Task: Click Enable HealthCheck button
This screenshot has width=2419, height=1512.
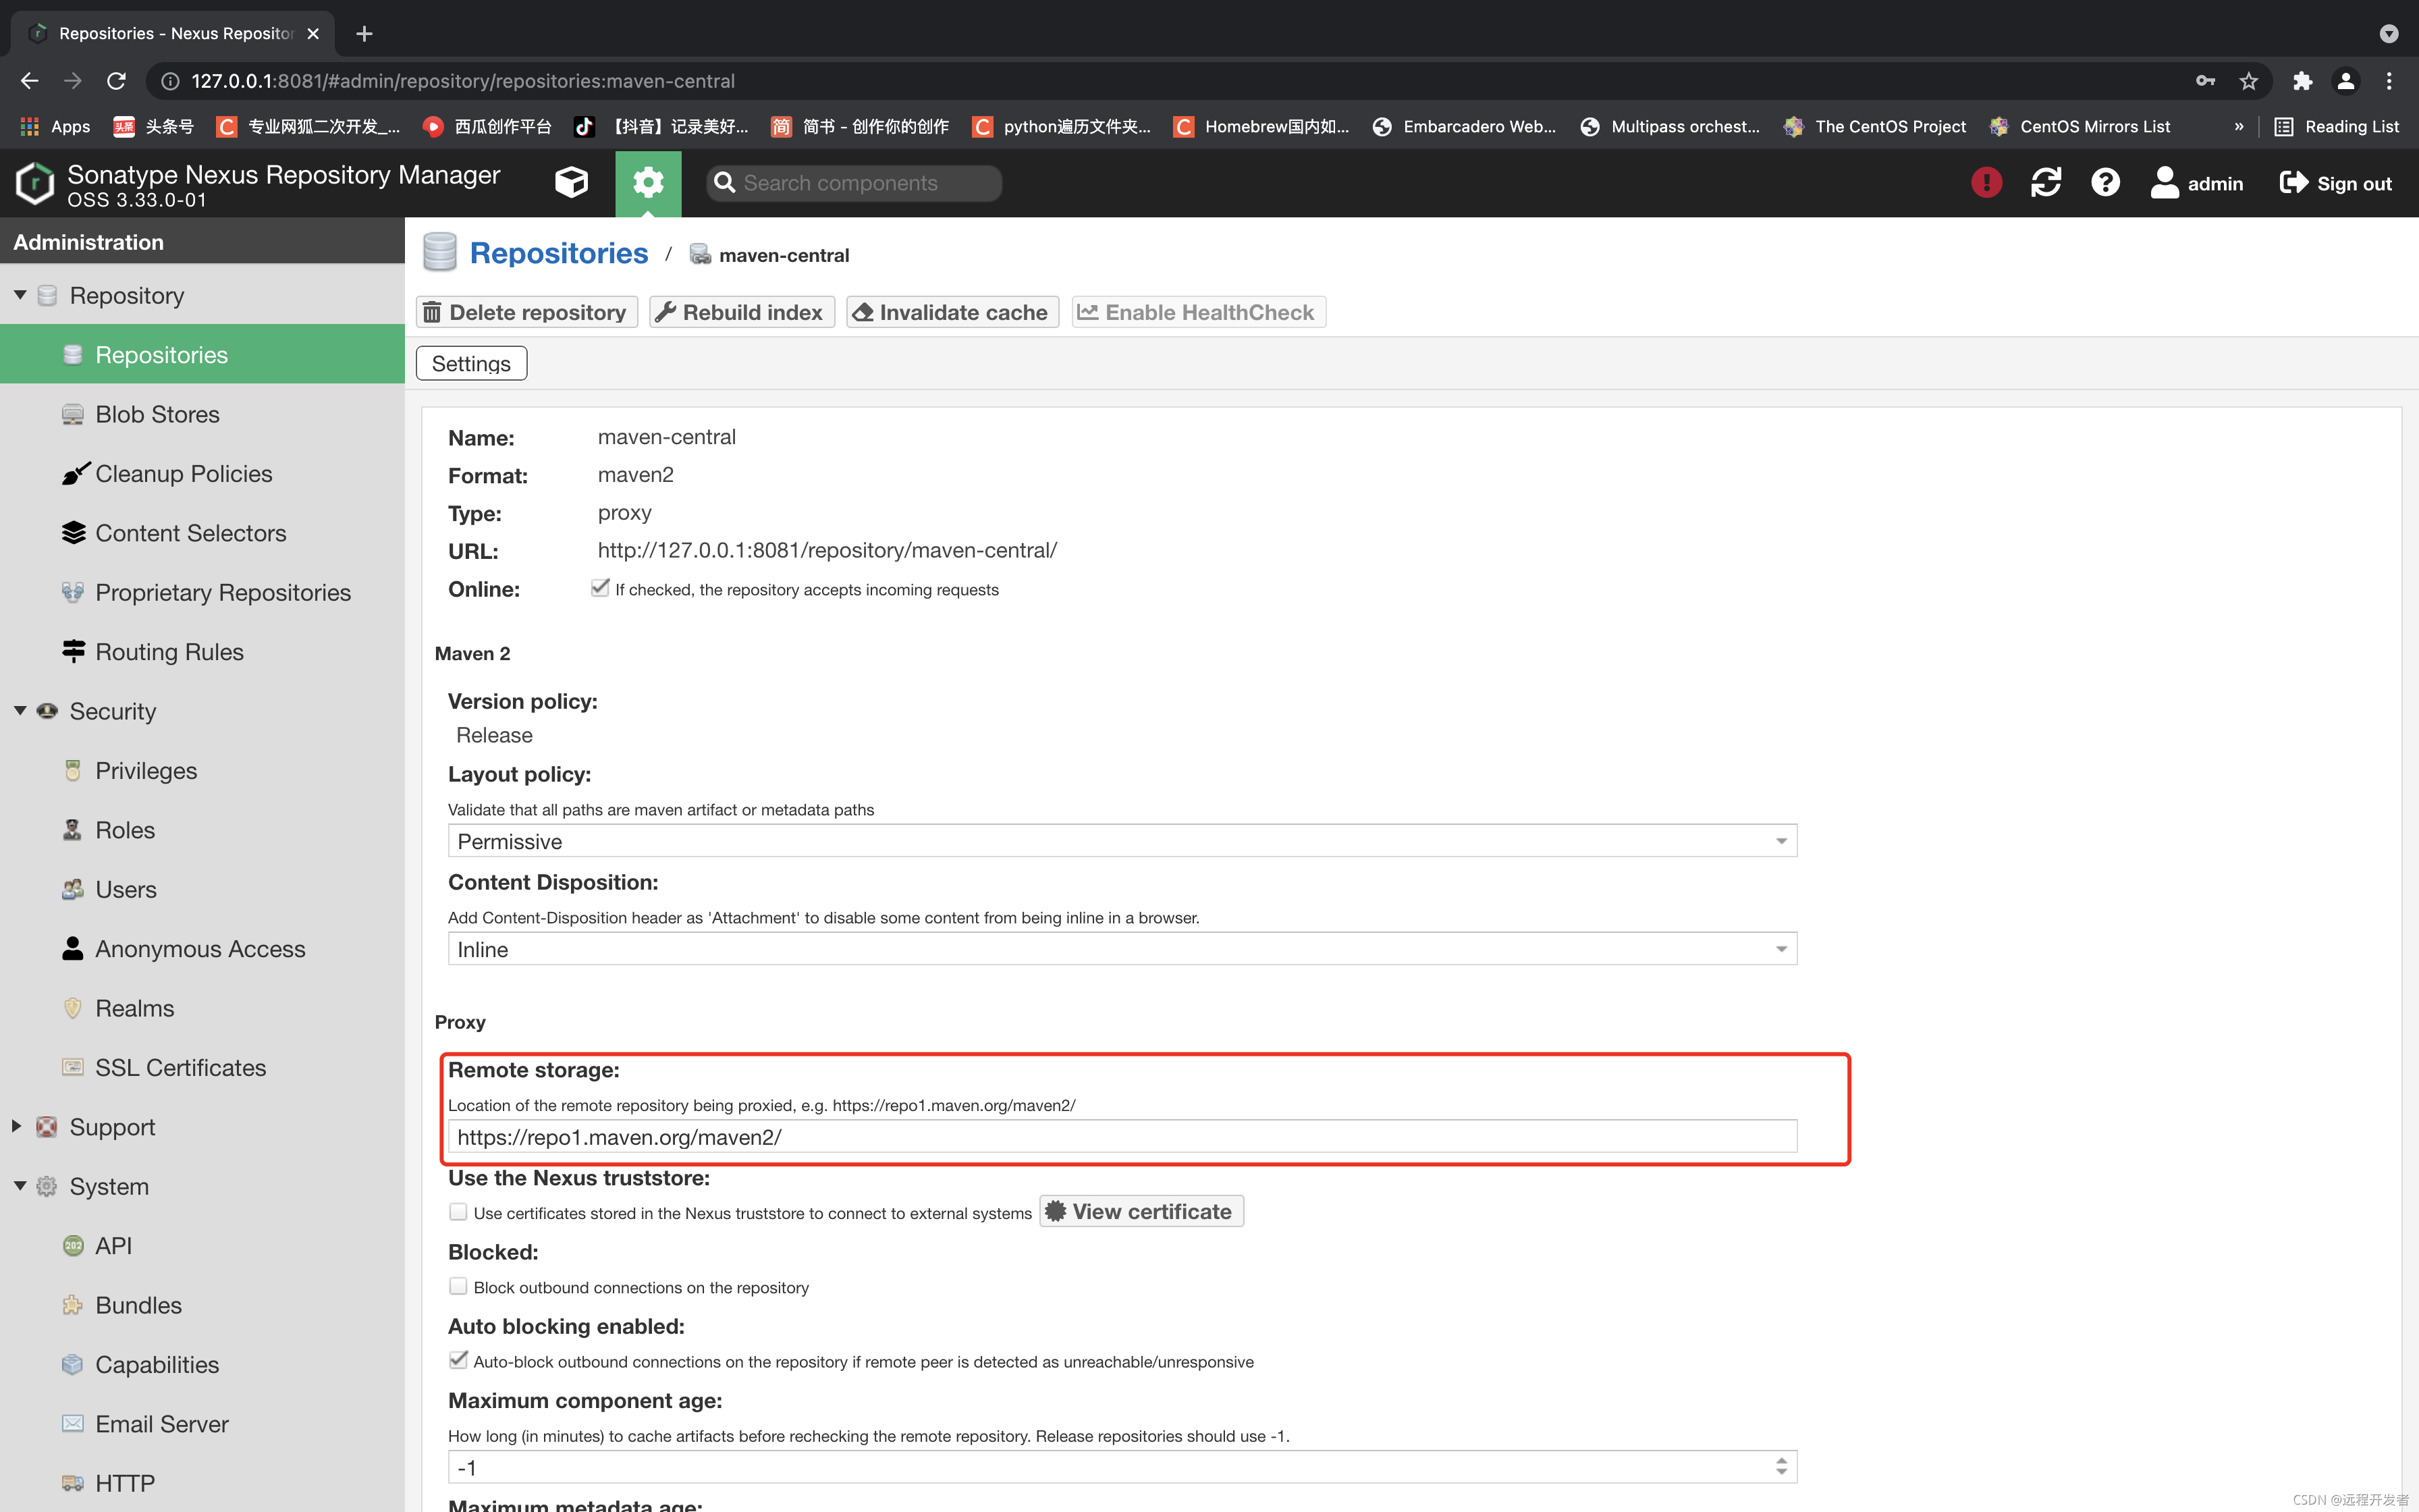Action: (1199, 312)
